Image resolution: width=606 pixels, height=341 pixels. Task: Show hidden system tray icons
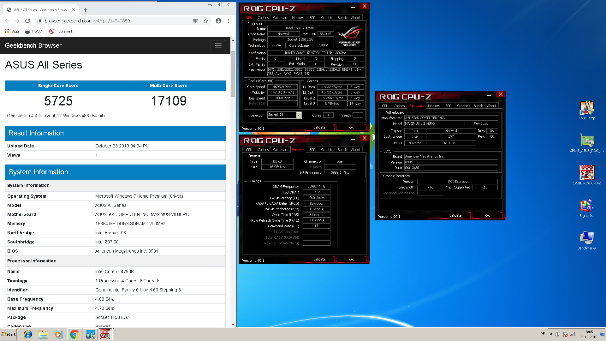pyautogui.click(x=551, y=334)
